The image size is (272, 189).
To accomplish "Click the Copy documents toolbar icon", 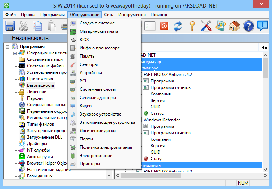I will click(37, 26).
